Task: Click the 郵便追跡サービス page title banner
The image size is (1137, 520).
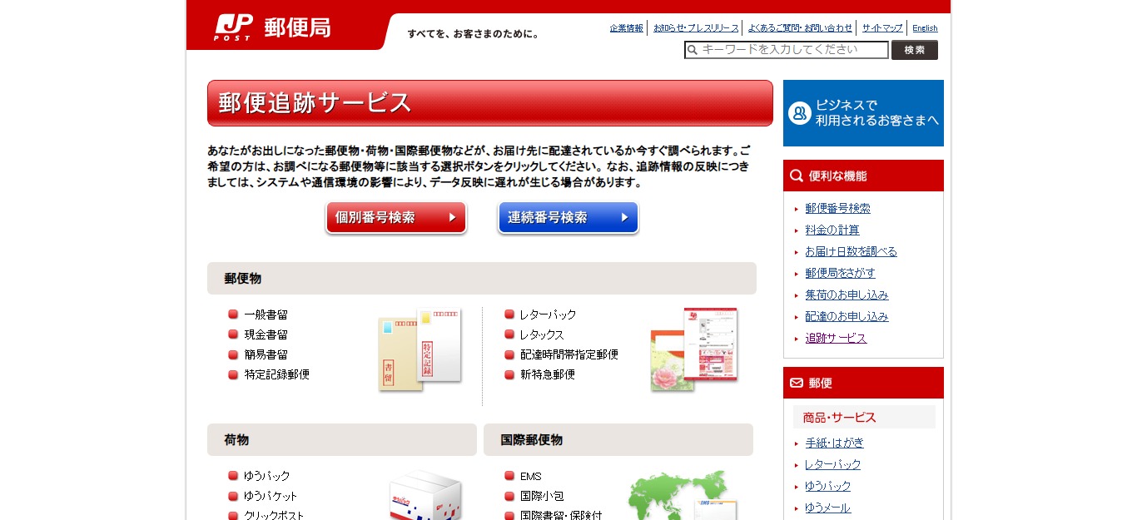Action: click(x=490, y=103)
